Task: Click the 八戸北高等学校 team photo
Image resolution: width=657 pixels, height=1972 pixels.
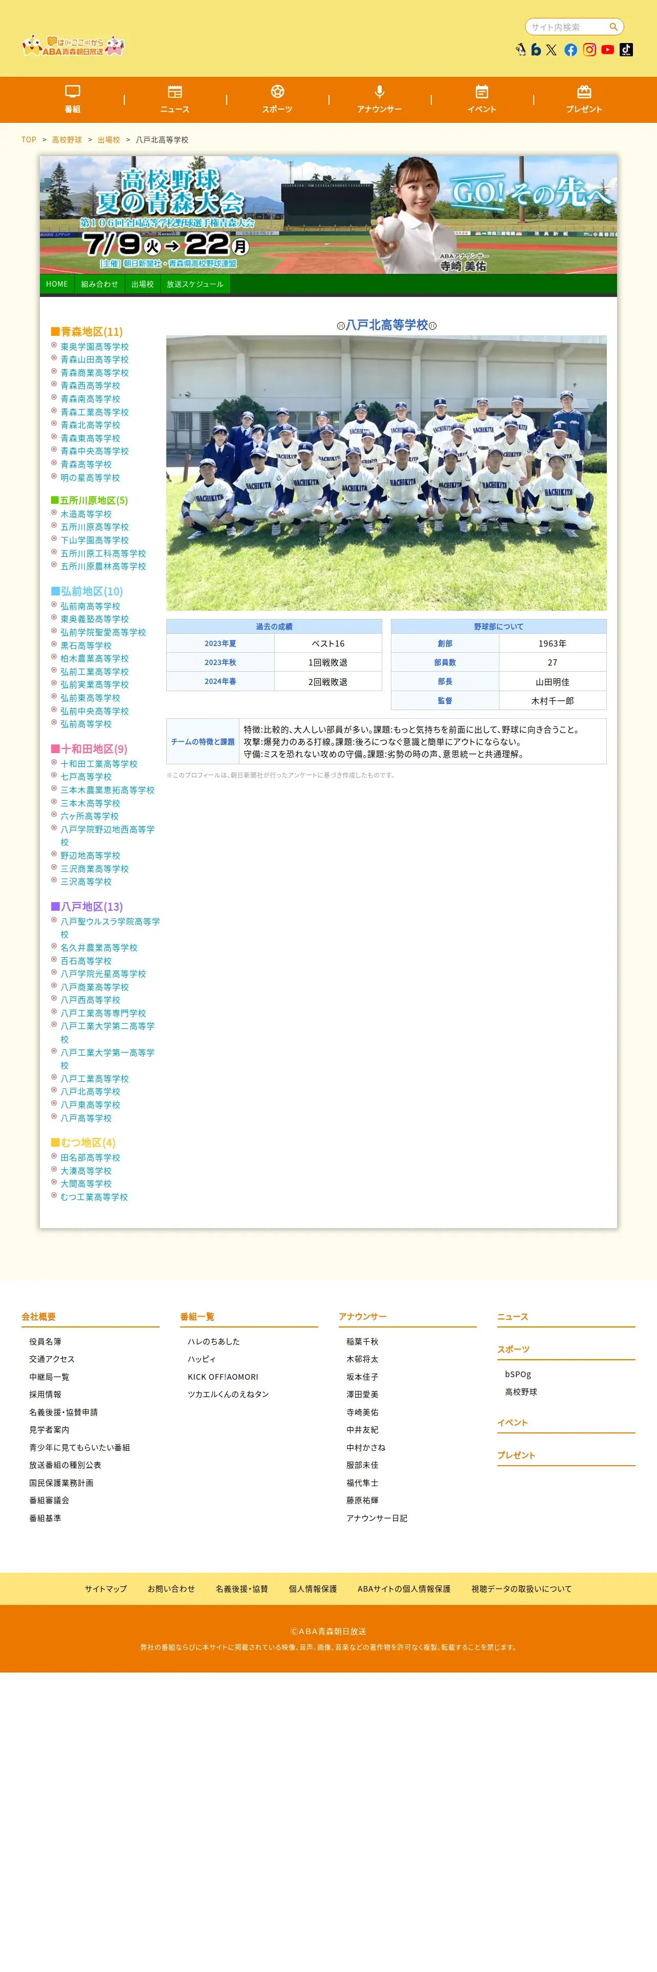Action: (x=386, y=473)
